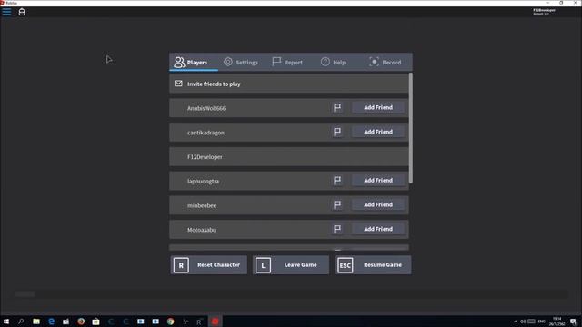Click the minbeebee player name
This screenshot has width=582, height=327.
coord(202,205)
